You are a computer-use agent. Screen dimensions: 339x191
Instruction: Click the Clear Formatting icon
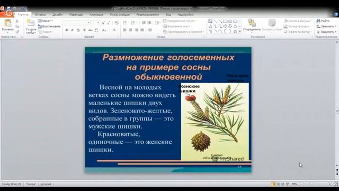(x=117, y=23)
